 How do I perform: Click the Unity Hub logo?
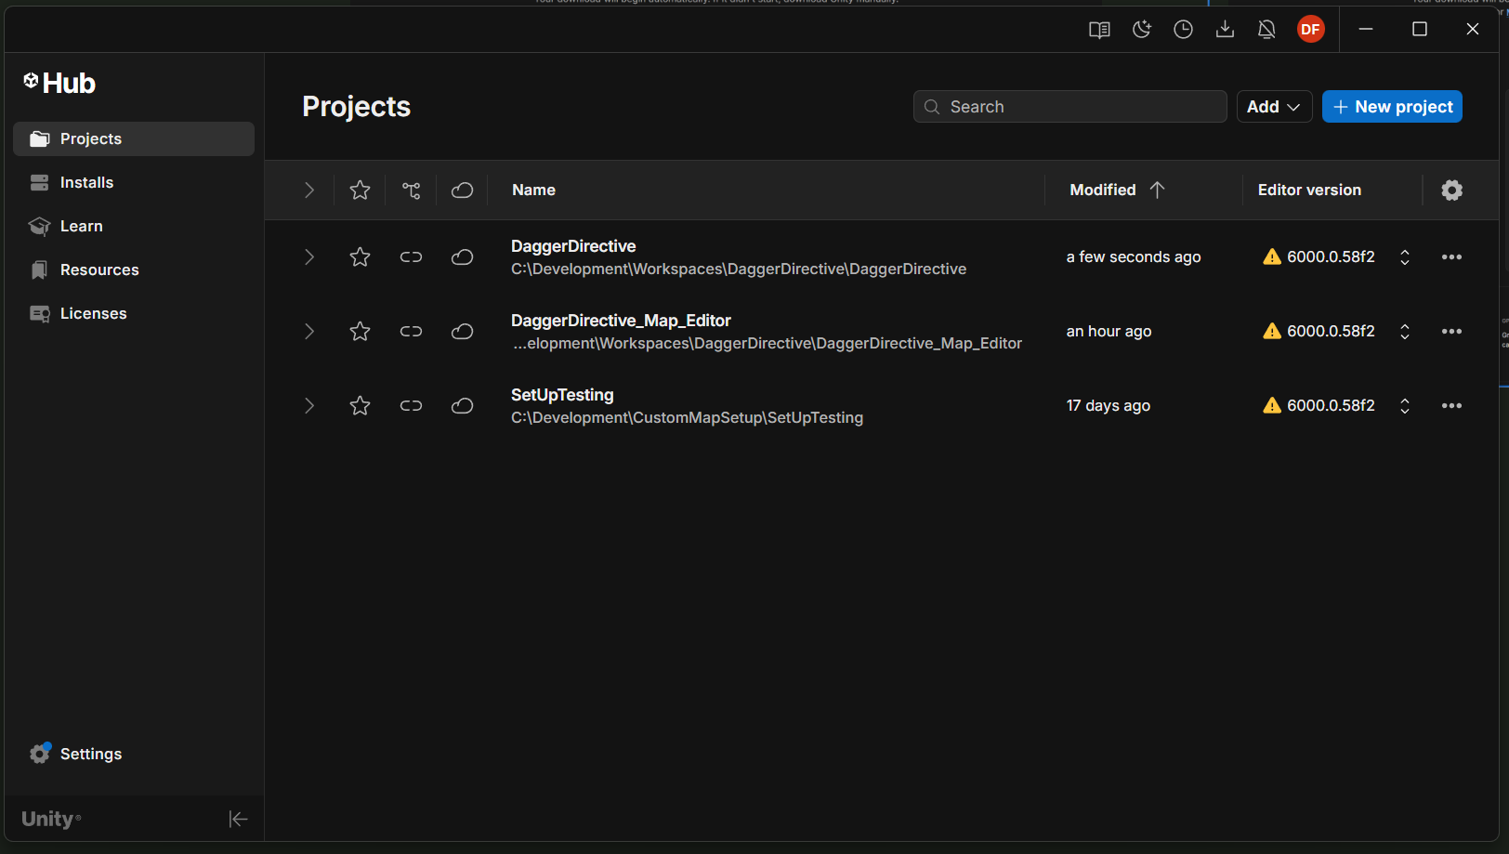[x=59, y=84]
